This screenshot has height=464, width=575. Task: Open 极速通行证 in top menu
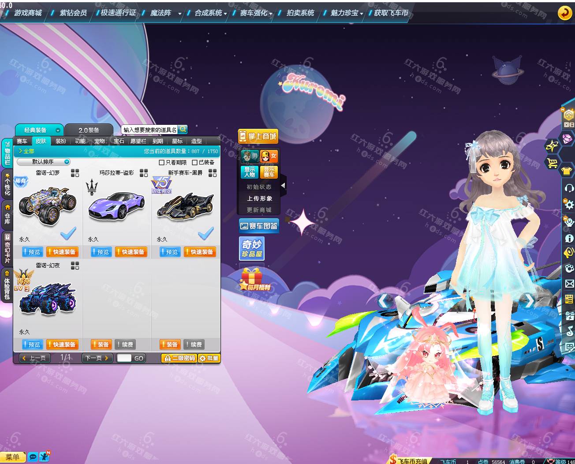pos(119,13)
